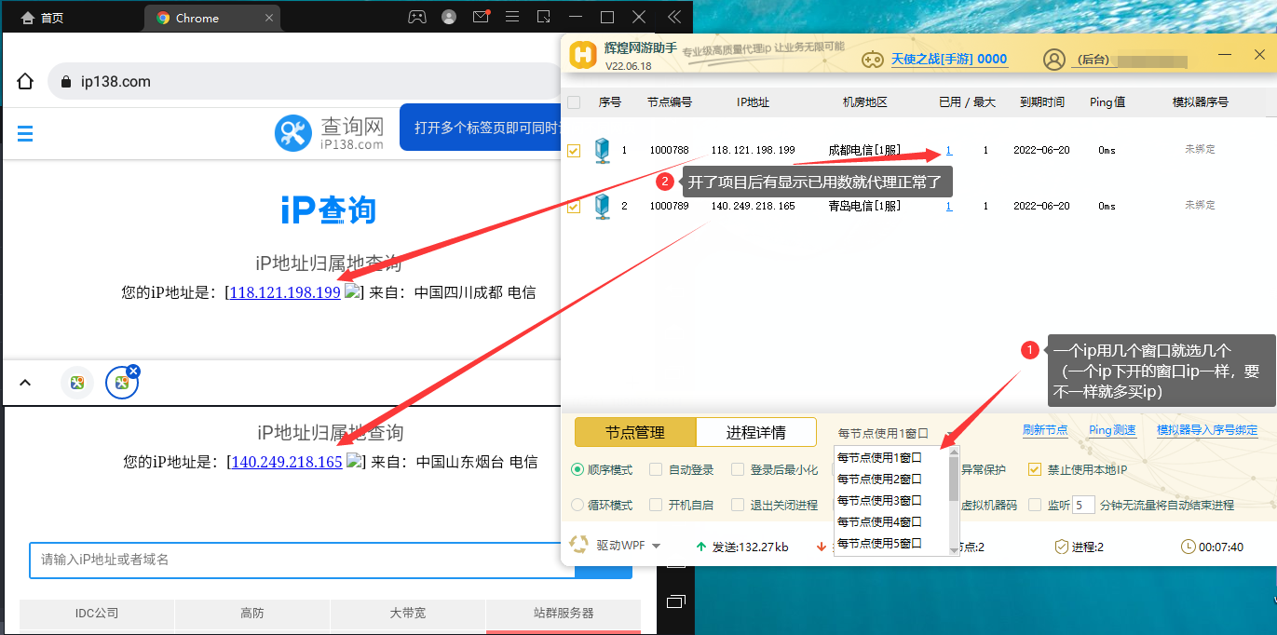The height and width of the screenshot is (635, 1277).
Task: Enable the 开机自启 checkbox
Action: coord(656,505)
